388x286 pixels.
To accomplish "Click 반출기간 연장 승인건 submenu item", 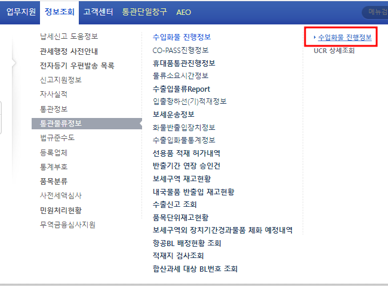I will click(x=186, y=166).
